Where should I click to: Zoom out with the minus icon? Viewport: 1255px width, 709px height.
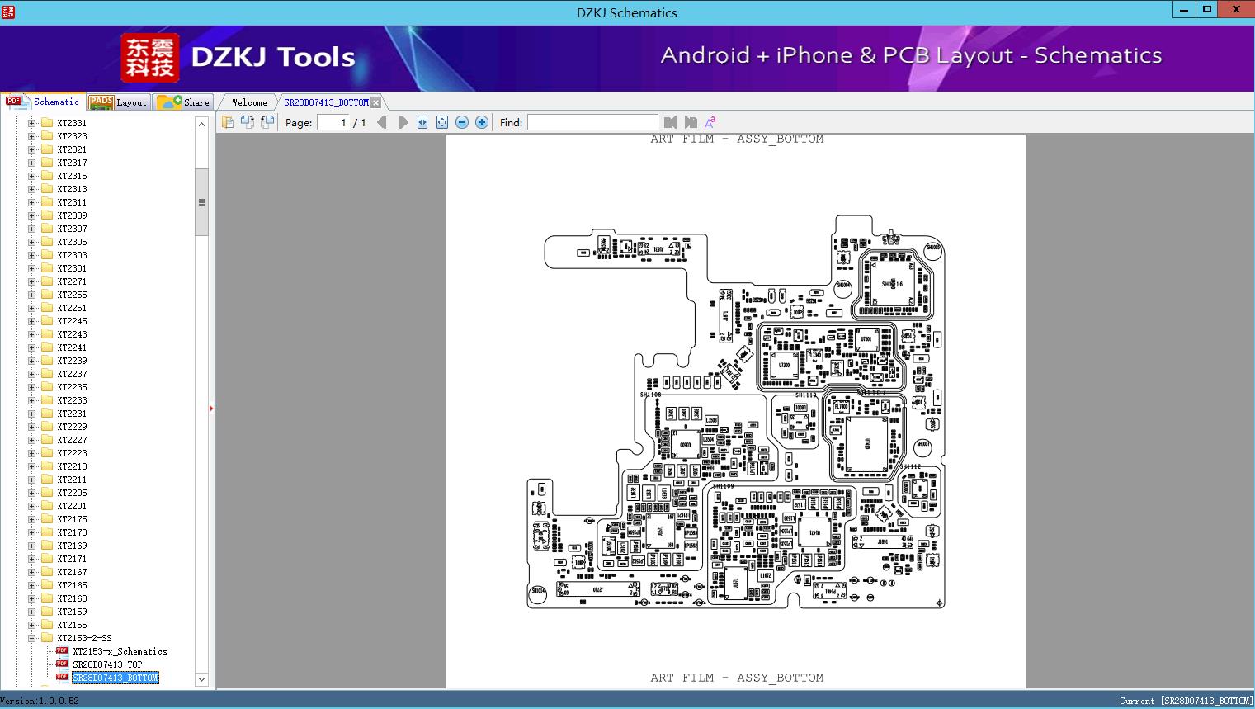click(x=462, y=122)
